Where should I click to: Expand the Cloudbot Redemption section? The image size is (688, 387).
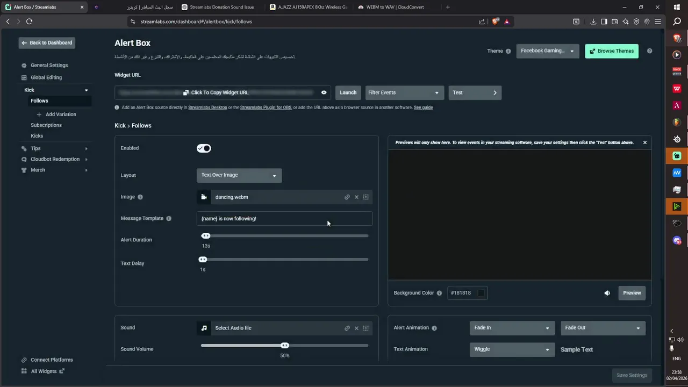[86, 159]
